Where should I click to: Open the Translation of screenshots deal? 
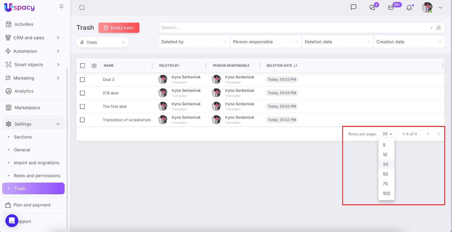coord(127,120)
